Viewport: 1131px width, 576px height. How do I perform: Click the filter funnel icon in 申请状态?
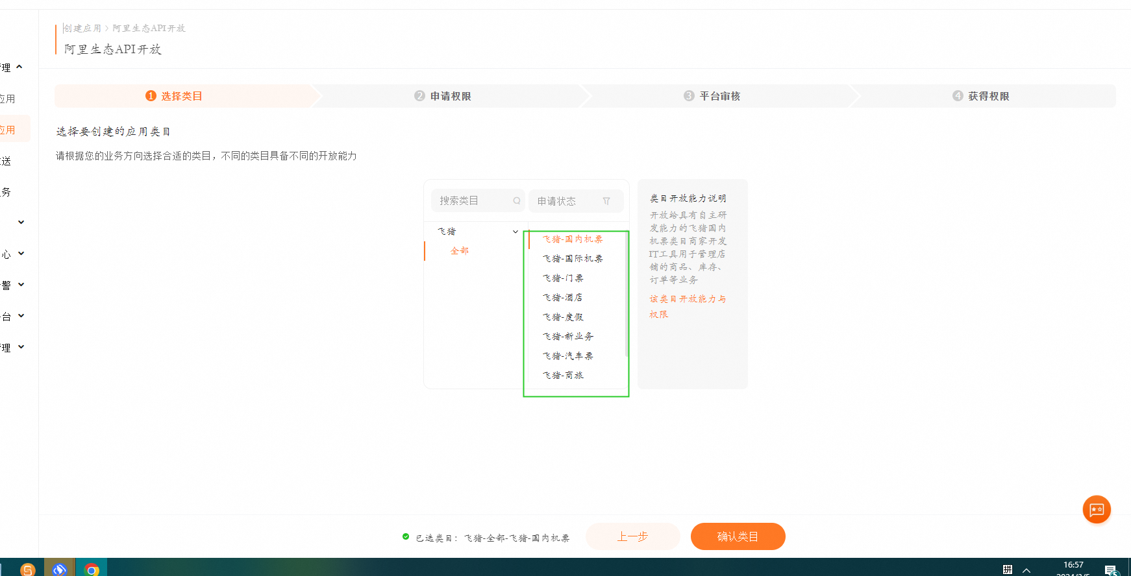606,201
